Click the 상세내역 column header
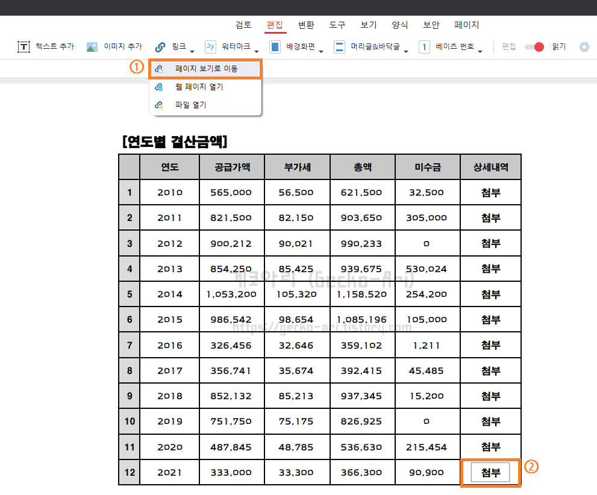The image size is (597, 495). pyautogui.click(x=491, y=167)
